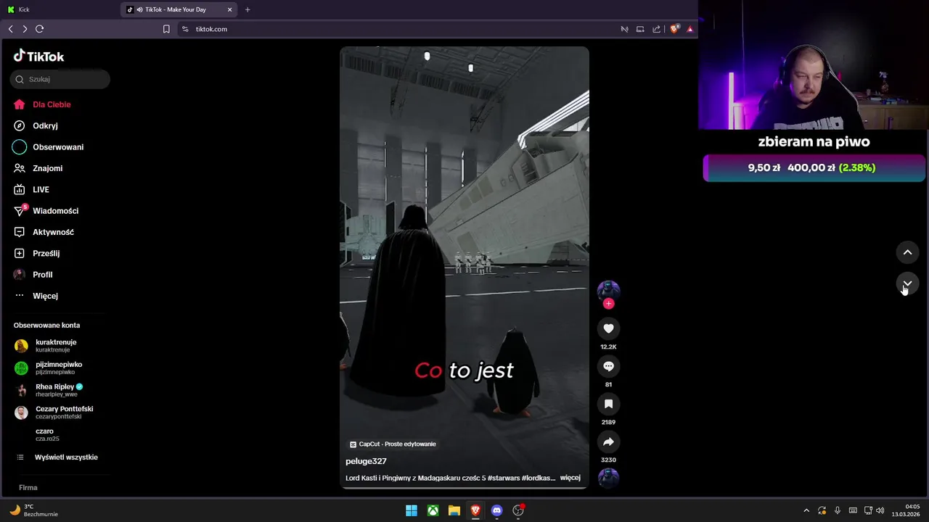The image size is (929, 522).
Task: Click Brave Shields icon
Action: (x=674, y=29)
